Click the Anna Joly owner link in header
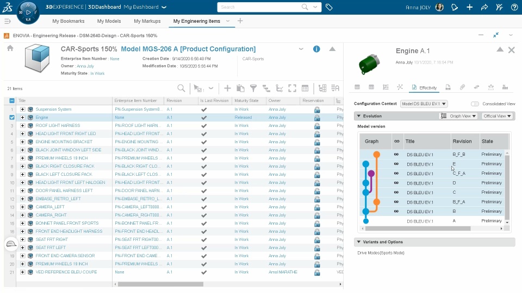Image resolution: width=522 pixels, height=293 pixels. pos(85,66)
